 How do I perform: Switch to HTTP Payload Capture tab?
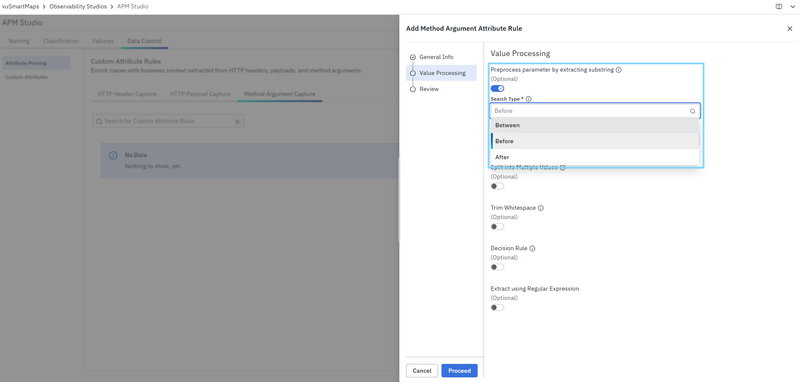[x=200, y=94]
